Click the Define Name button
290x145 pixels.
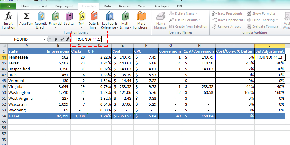click(x=182, y=14)
